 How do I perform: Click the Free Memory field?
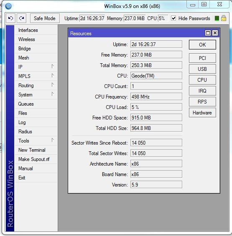point(156,54)
